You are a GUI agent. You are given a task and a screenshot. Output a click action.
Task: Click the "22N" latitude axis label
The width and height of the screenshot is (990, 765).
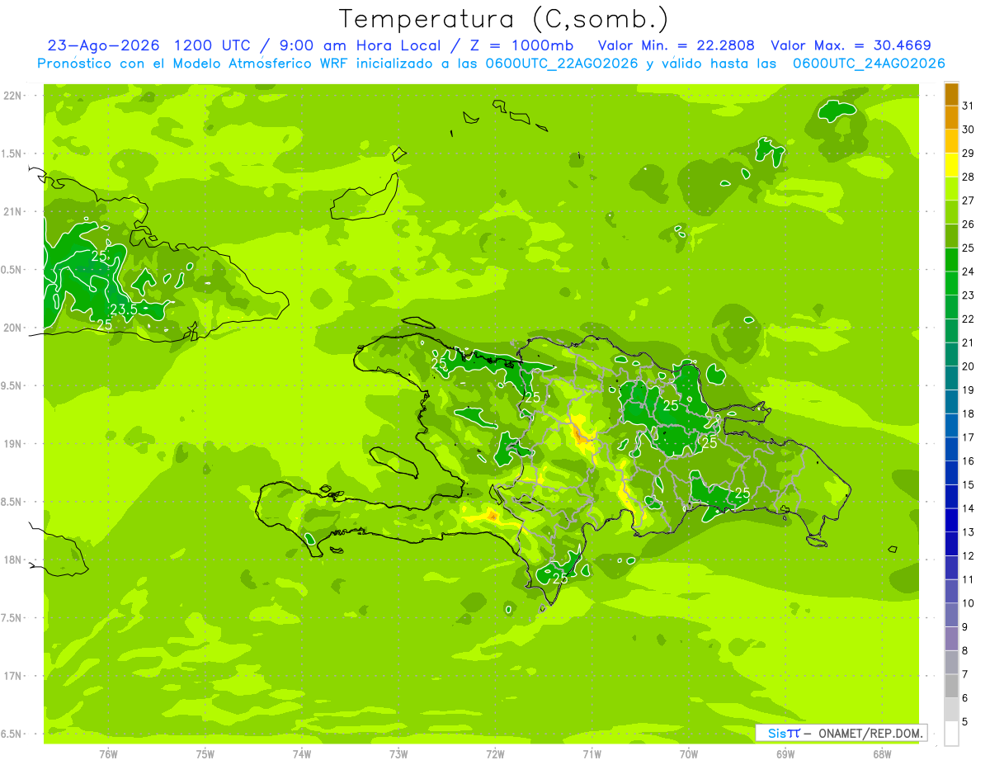pos(12,96)
